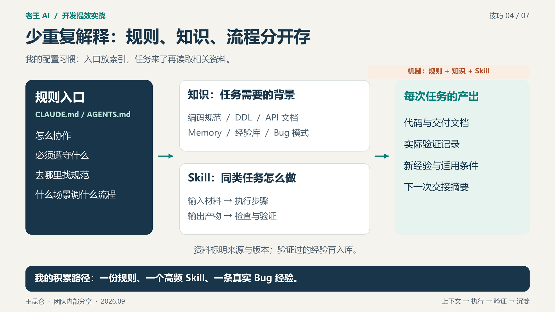The width and height of the screenshot is (555, 312).
Task: Click the heading Skill：同类任务怎么做
Action: point(242,178)
